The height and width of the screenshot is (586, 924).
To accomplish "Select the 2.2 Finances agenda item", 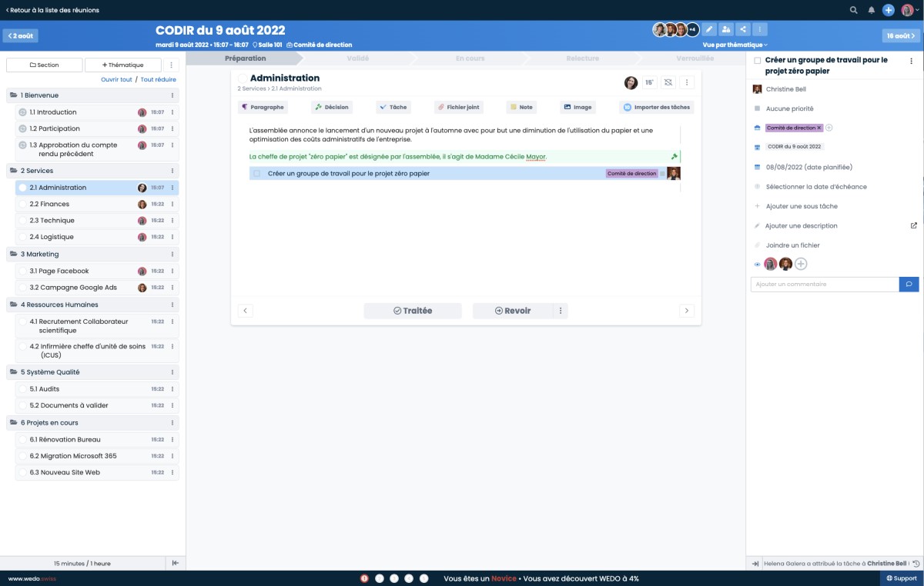I will pyautogui.click(x=49, y=205).
